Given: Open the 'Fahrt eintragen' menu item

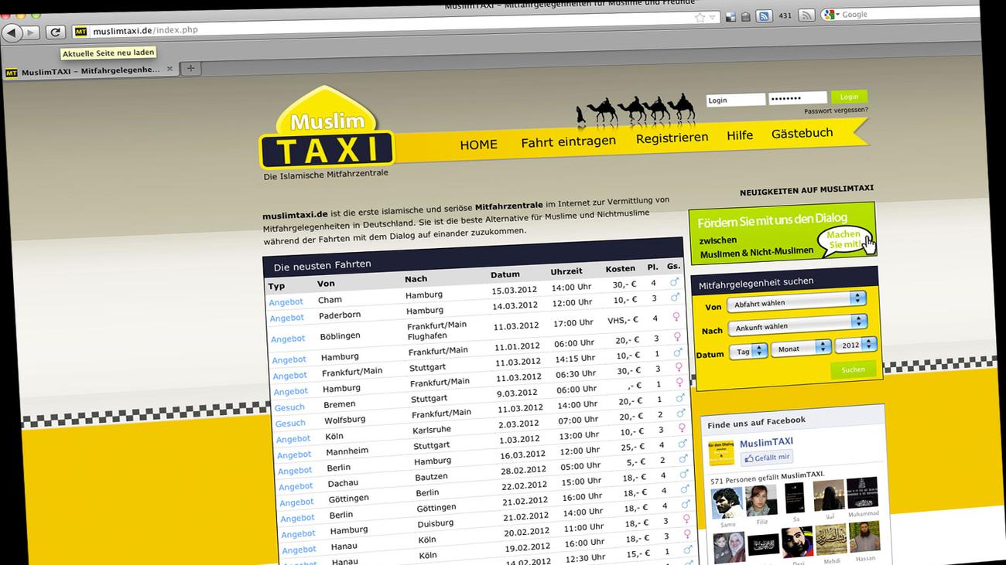Looking at the screenshot, I should (568, 141).
